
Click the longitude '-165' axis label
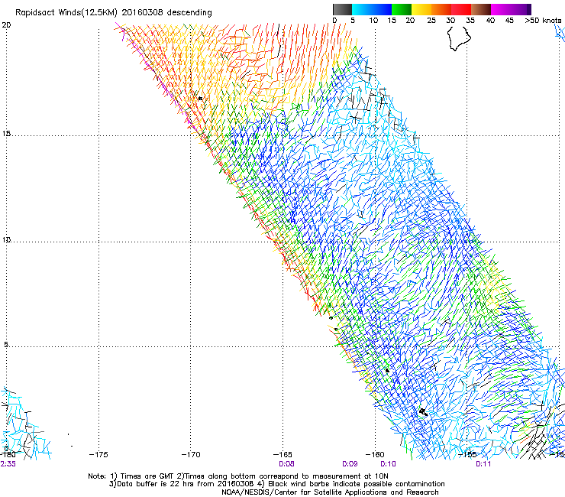(282, 454)
